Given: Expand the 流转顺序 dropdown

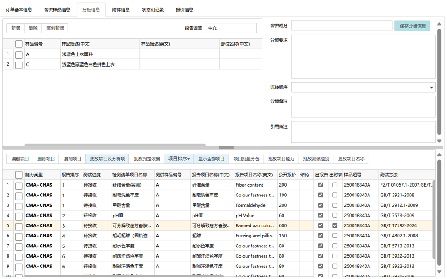Looking at the screenshot, I should point(431,87).
